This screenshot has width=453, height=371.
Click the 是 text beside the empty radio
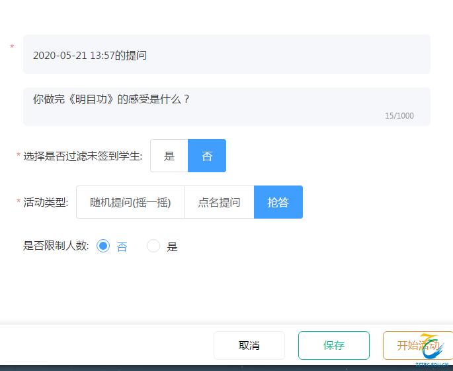[x=172, y=247]
